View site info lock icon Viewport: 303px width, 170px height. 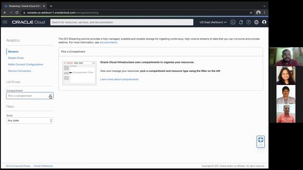pyautogui.click(x=24, y=13)
